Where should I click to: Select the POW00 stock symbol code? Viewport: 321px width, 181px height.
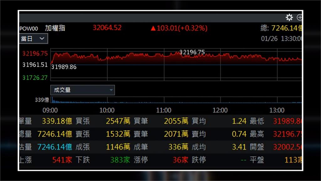point(29,28)
